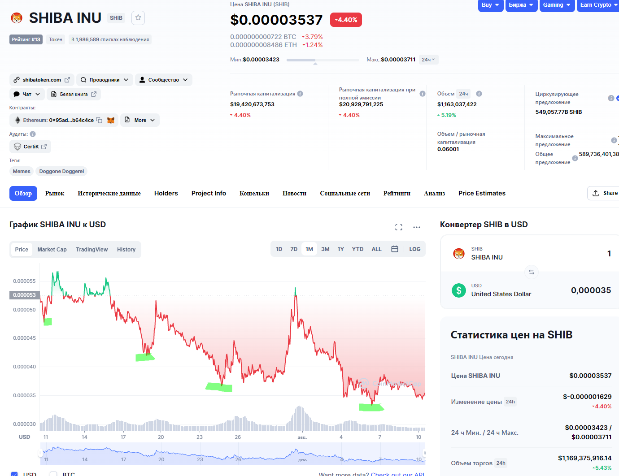The image size is (619, 476).
Task: Open chart in fullscreen mode
Action: [x=399, y=227]
